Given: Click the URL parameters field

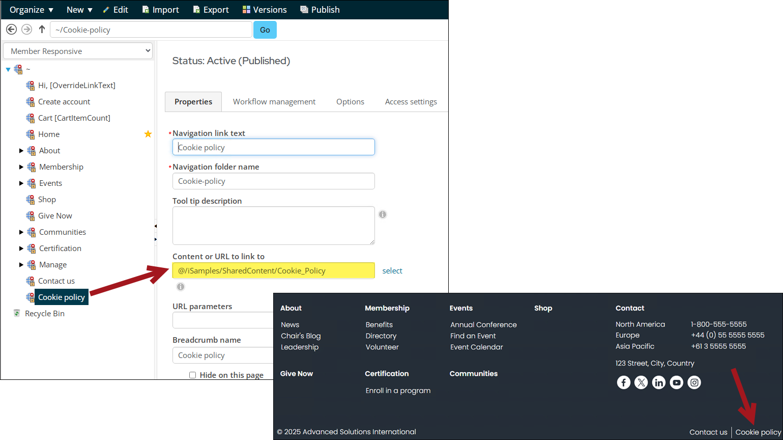Looking at the screenshot, I should pyautogui.click(x=223, y=320).
